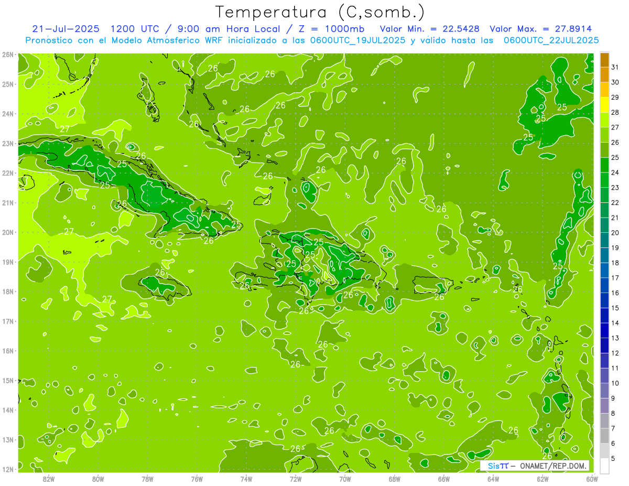Click the yellow colorbar segment between 28 and 29
The image size is (629, 486).
click(x=604, y=105)
